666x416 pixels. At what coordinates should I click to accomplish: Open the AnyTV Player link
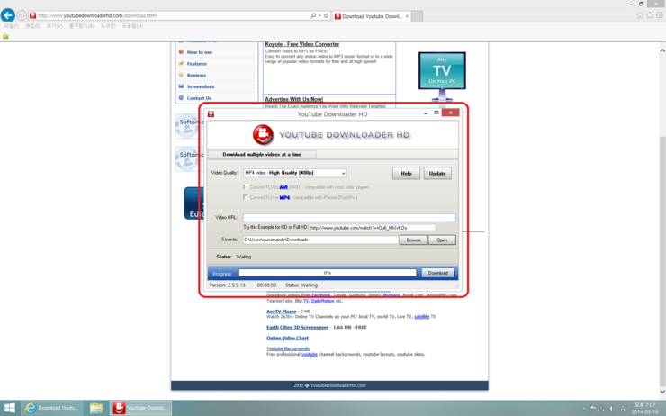point(281,312)
